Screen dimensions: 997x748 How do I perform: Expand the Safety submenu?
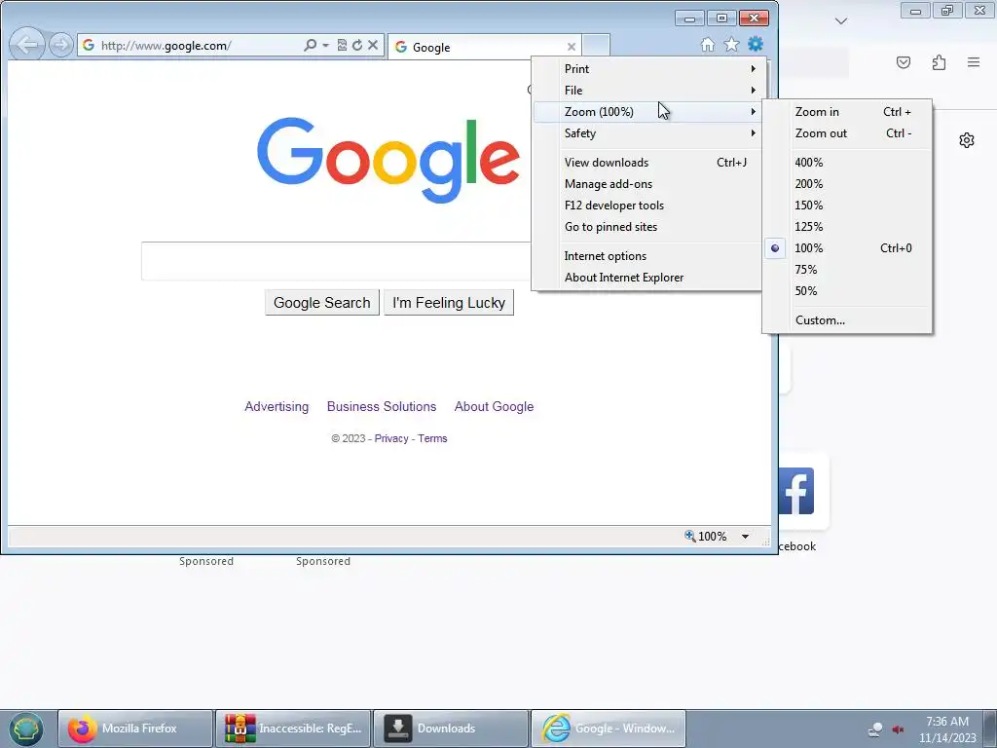click(649, 132)
